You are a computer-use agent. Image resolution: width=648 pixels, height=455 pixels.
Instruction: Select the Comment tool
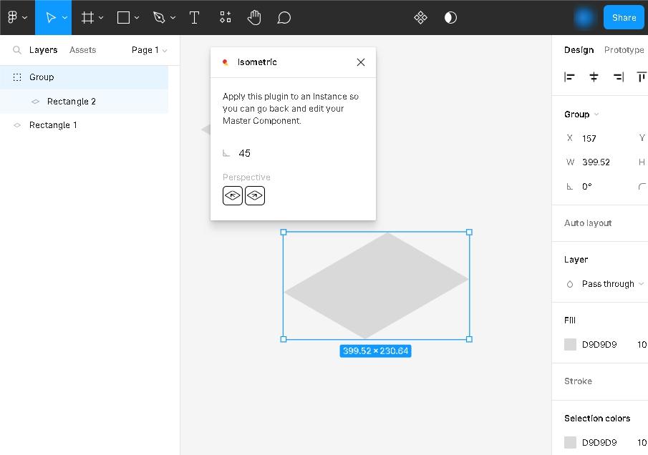(x=284, y=18)
